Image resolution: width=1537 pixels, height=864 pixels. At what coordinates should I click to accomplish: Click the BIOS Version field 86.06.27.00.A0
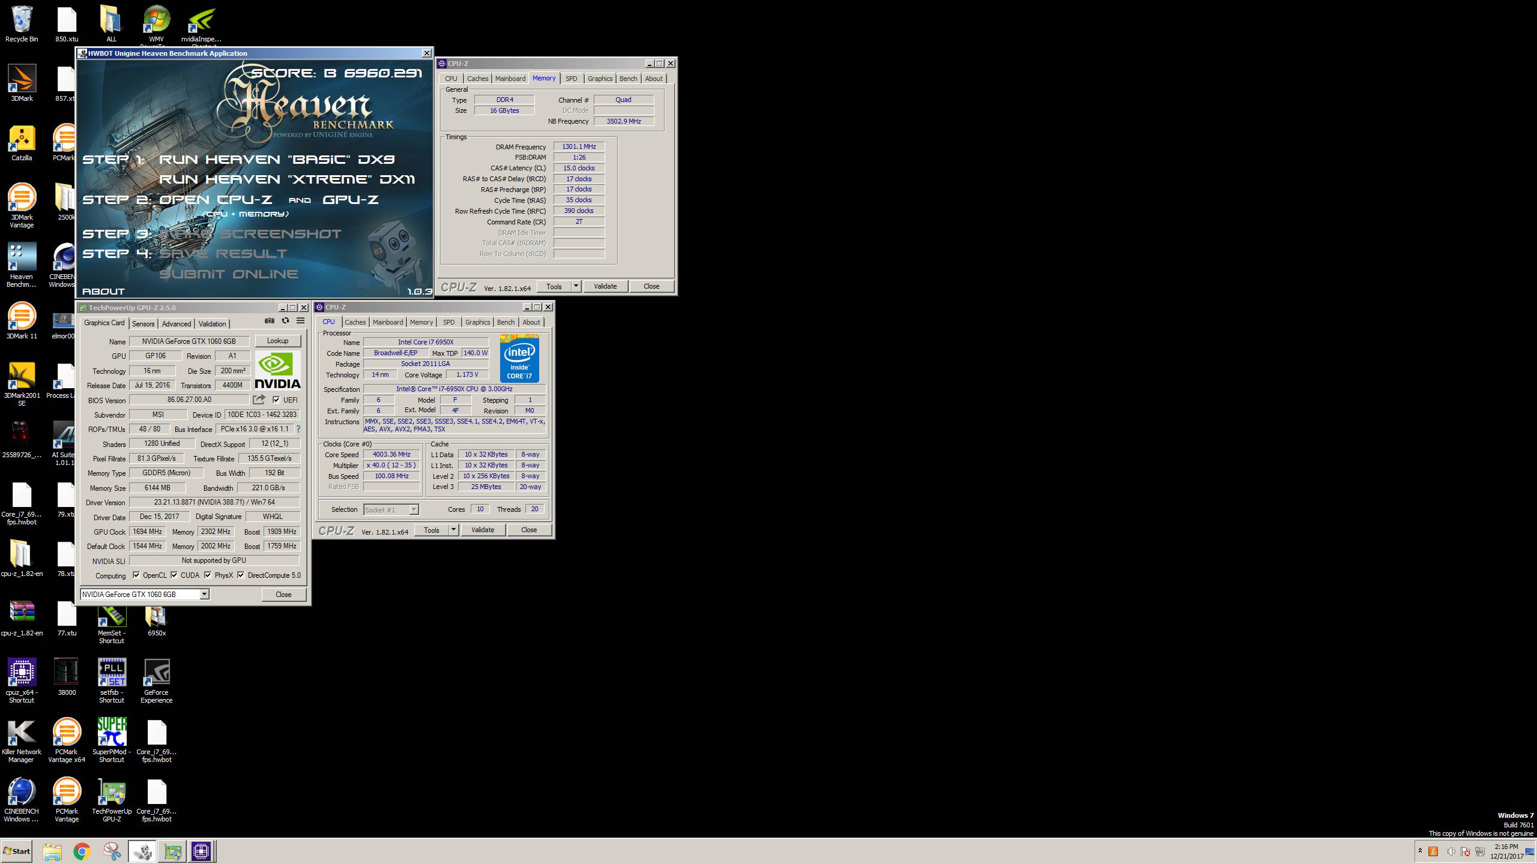pos(189,400)
